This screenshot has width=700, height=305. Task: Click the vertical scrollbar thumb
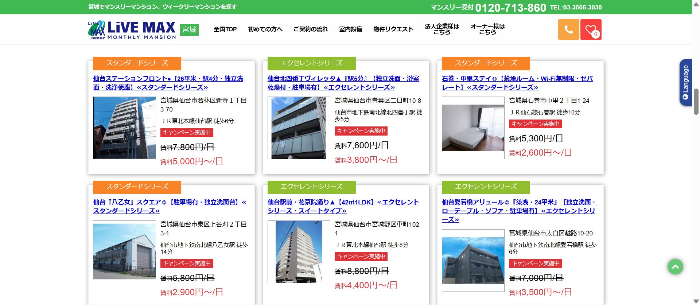pos(696,101)
